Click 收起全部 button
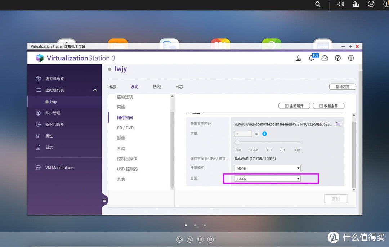 tap(328, 106)
